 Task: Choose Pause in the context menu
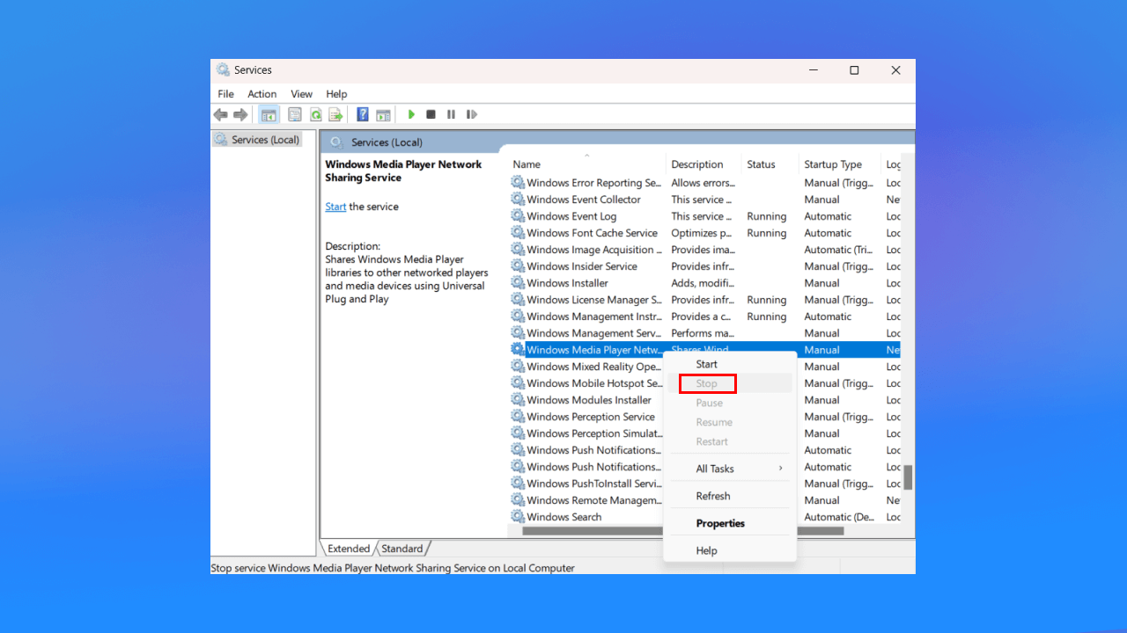click(x=730, y=403)
